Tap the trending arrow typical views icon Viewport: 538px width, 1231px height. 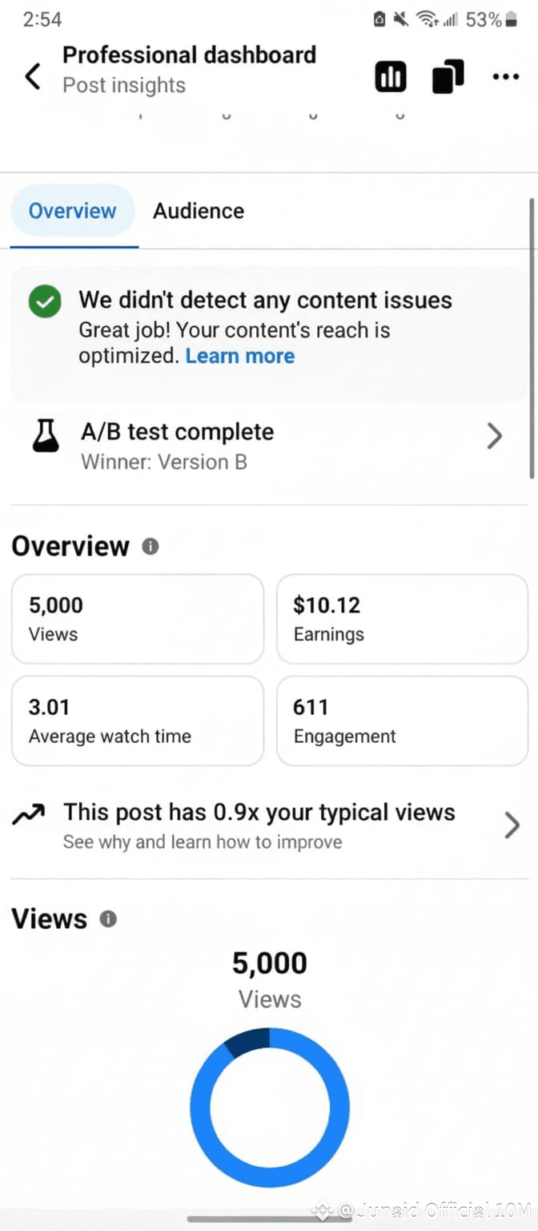[x=28, y=816]
